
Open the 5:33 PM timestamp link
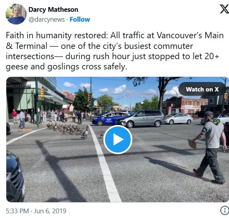click(17, 211)
